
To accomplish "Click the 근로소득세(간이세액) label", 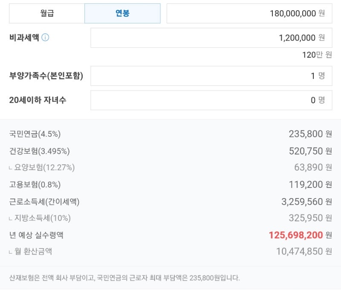I will (x=44, y=201).
